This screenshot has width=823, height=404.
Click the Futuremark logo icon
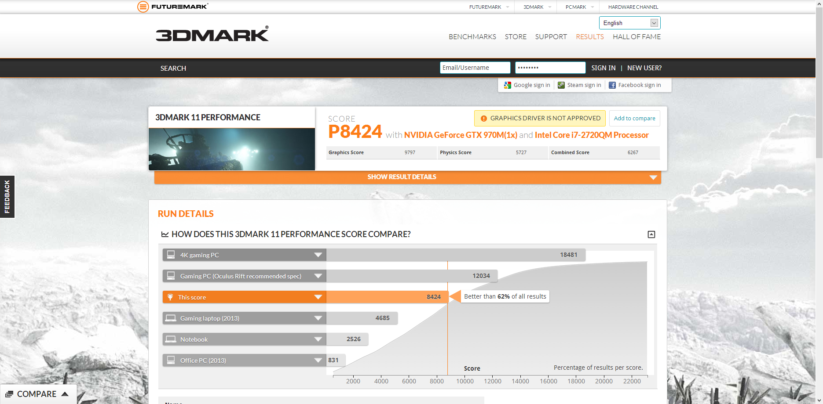pyautogui.click(x=143, y=7)
